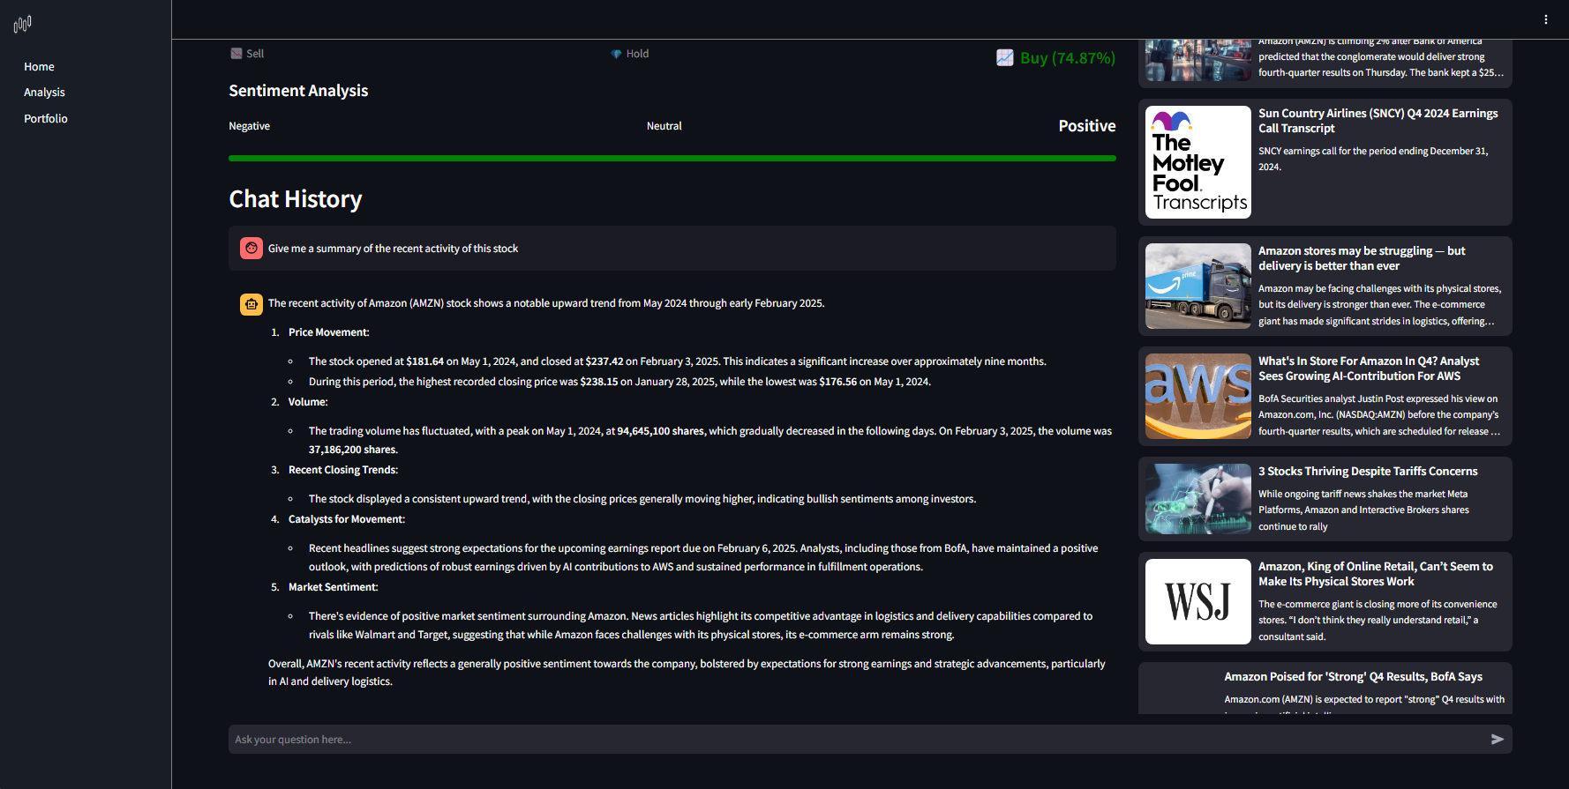Click the user avatar icon in chat
Screen dimensions: 1569x789
click(x=251, y=249)
